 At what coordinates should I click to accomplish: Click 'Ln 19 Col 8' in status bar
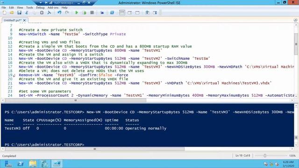pyautogui.click(x=243, y=155)
